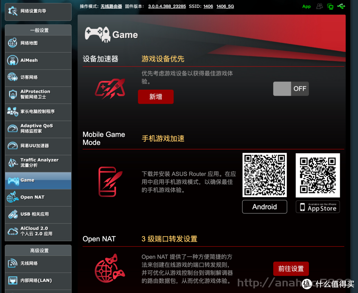Click the 3 级端口转发设置 heading
The height and width of the screenshot is (293, 358).
point(169,239)
